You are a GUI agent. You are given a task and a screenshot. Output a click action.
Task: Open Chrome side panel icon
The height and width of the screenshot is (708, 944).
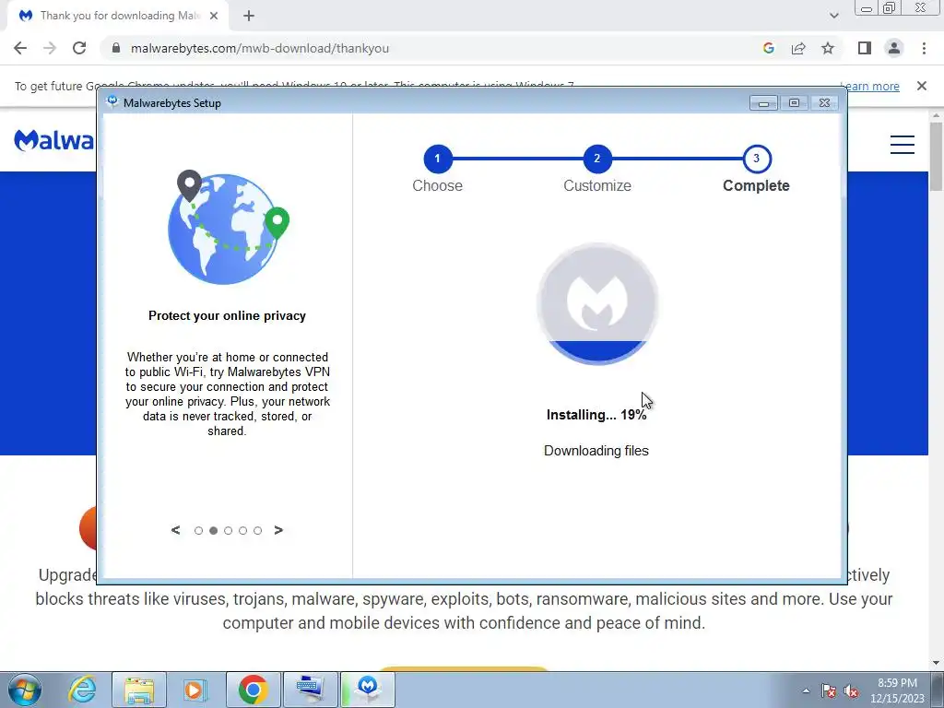tap(865, 48)
